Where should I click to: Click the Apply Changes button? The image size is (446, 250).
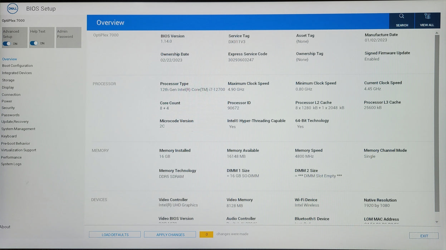[x=170, y=235]
